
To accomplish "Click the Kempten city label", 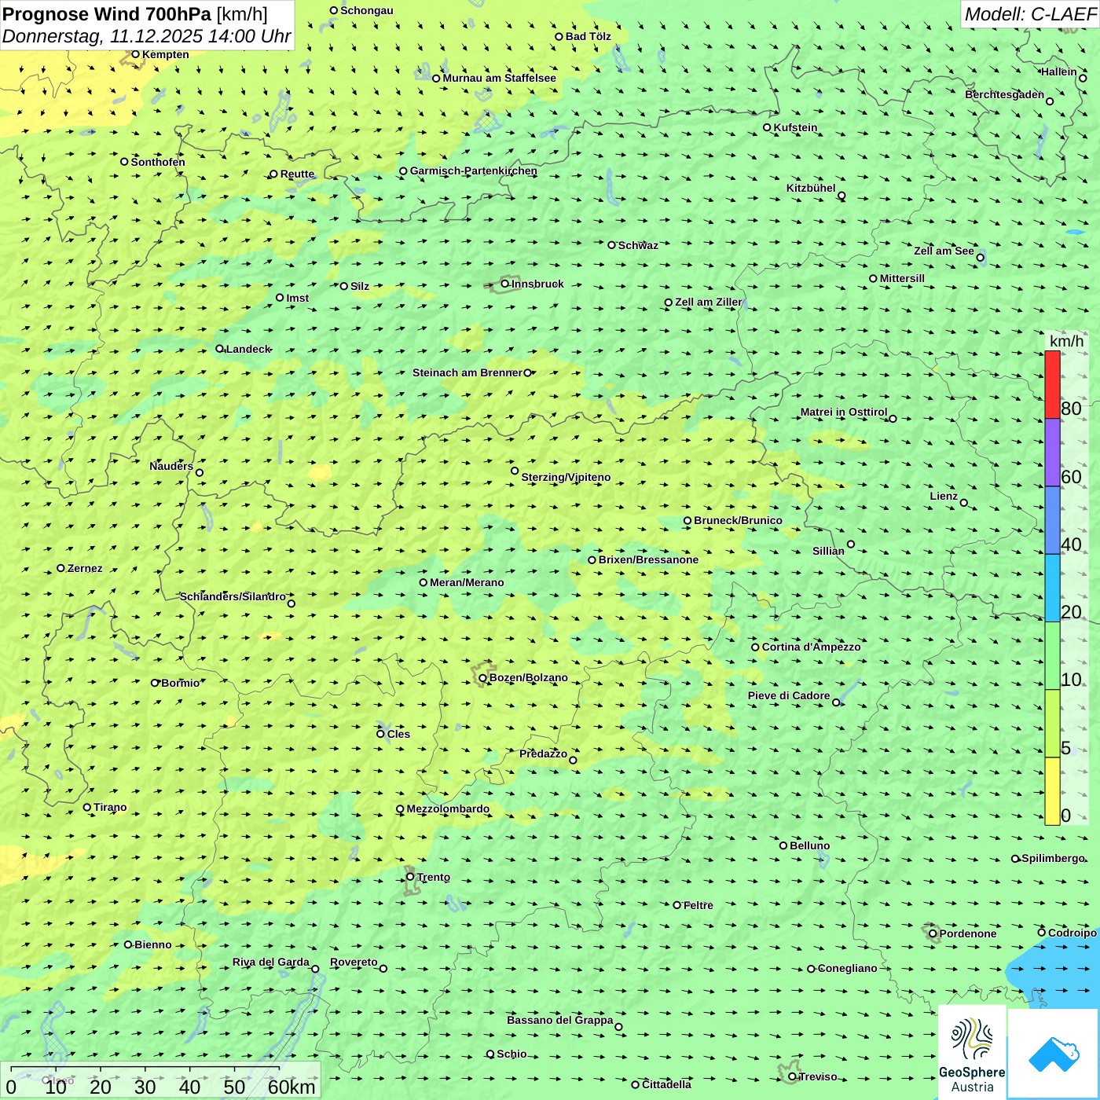I will 166,54.
